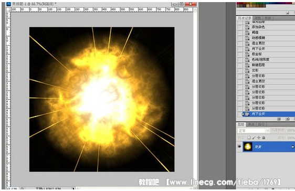
Task: Lock transparent pixels in Layers panel
Action: pyautogui.click(x=249, y=138)
